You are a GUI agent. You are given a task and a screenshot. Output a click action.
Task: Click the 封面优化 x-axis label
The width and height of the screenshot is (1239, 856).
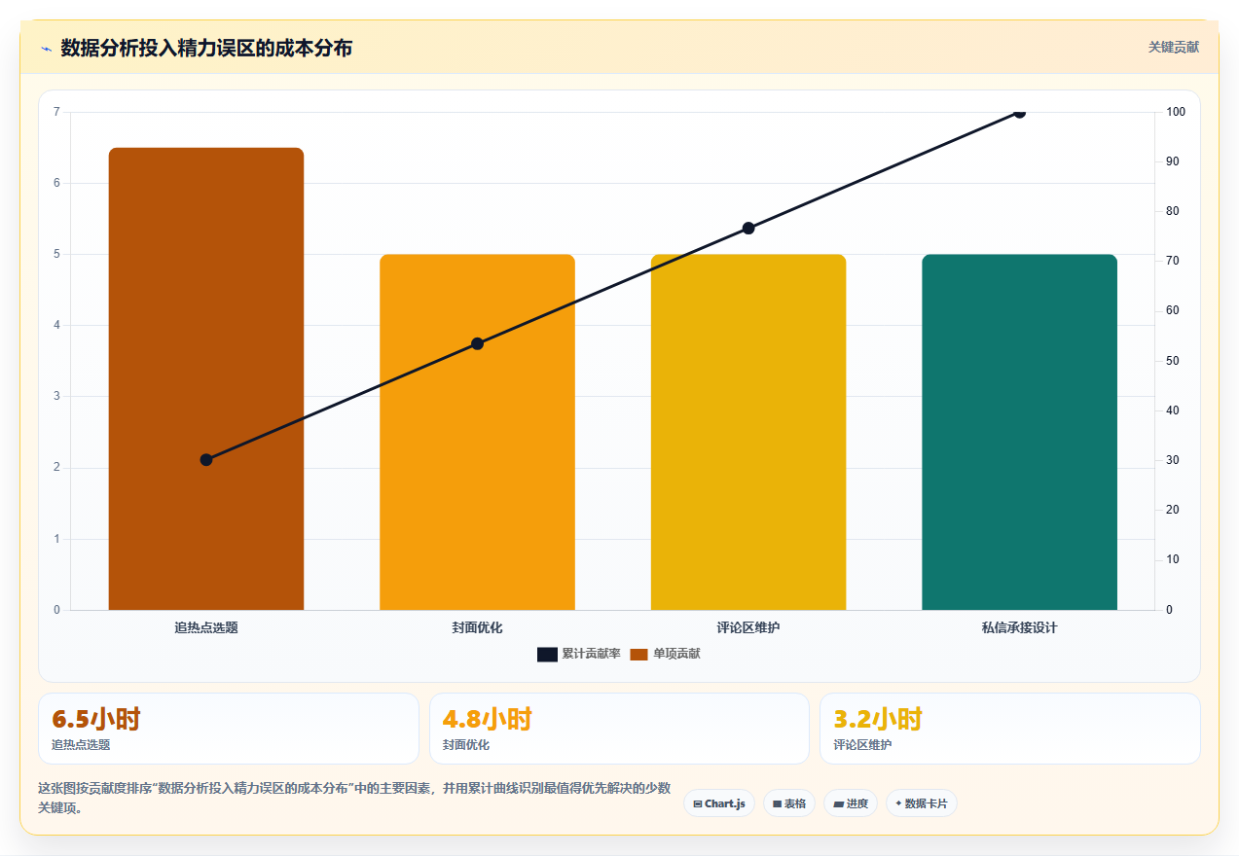(477, 627)
